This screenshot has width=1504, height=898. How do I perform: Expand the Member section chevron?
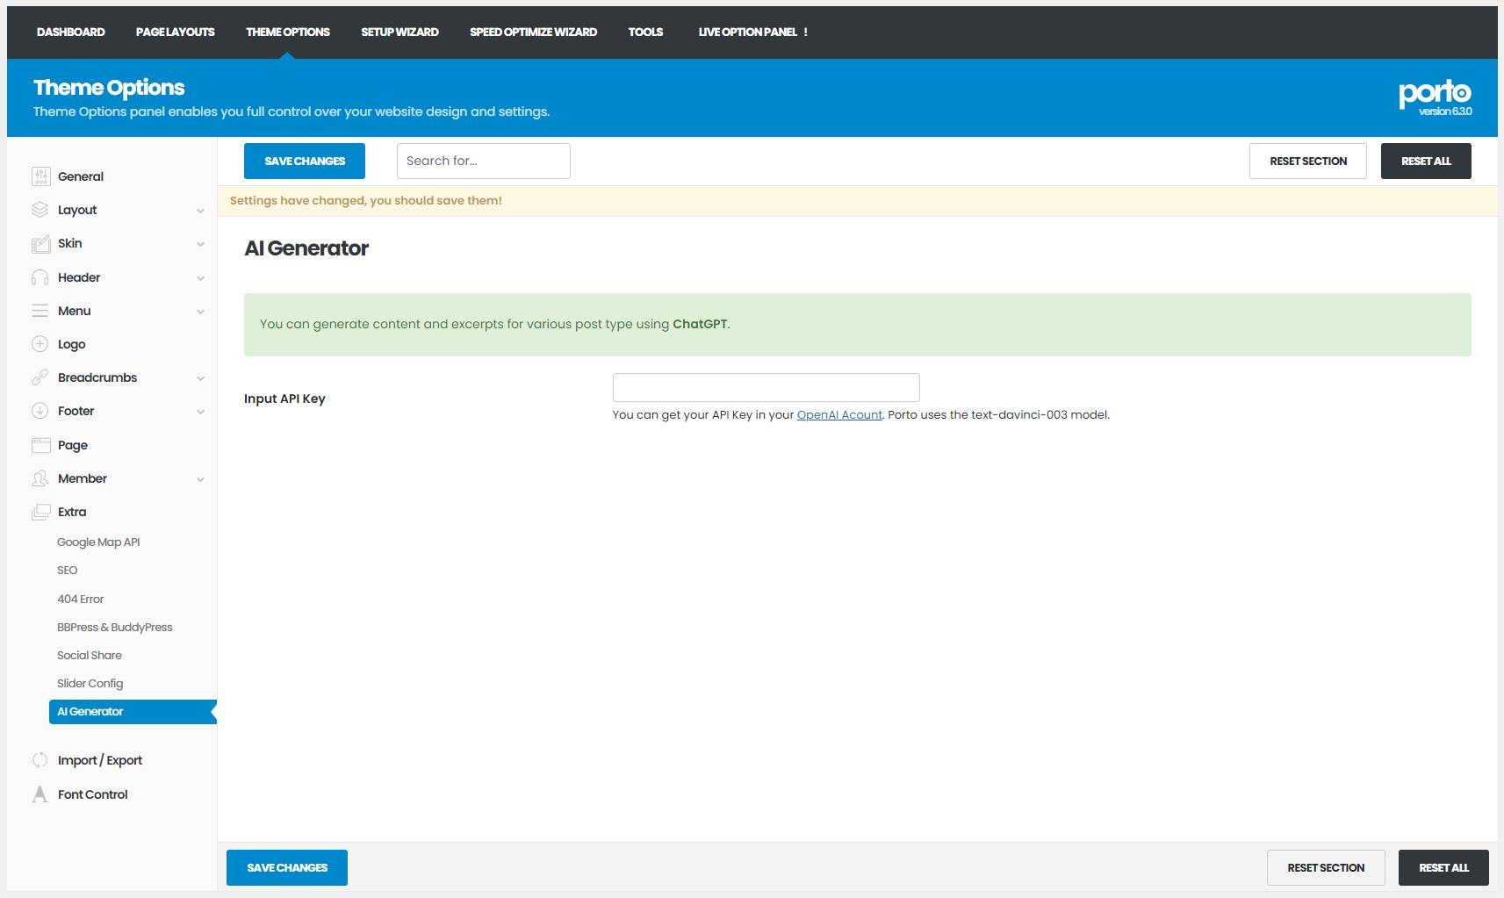click(200, 479)
